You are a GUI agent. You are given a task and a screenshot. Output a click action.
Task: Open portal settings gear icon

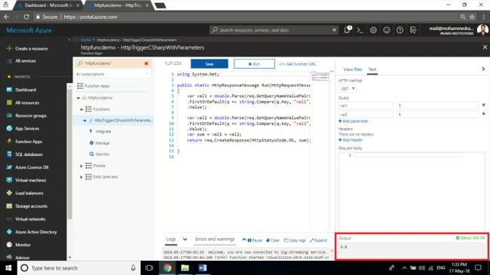point(373,30)
